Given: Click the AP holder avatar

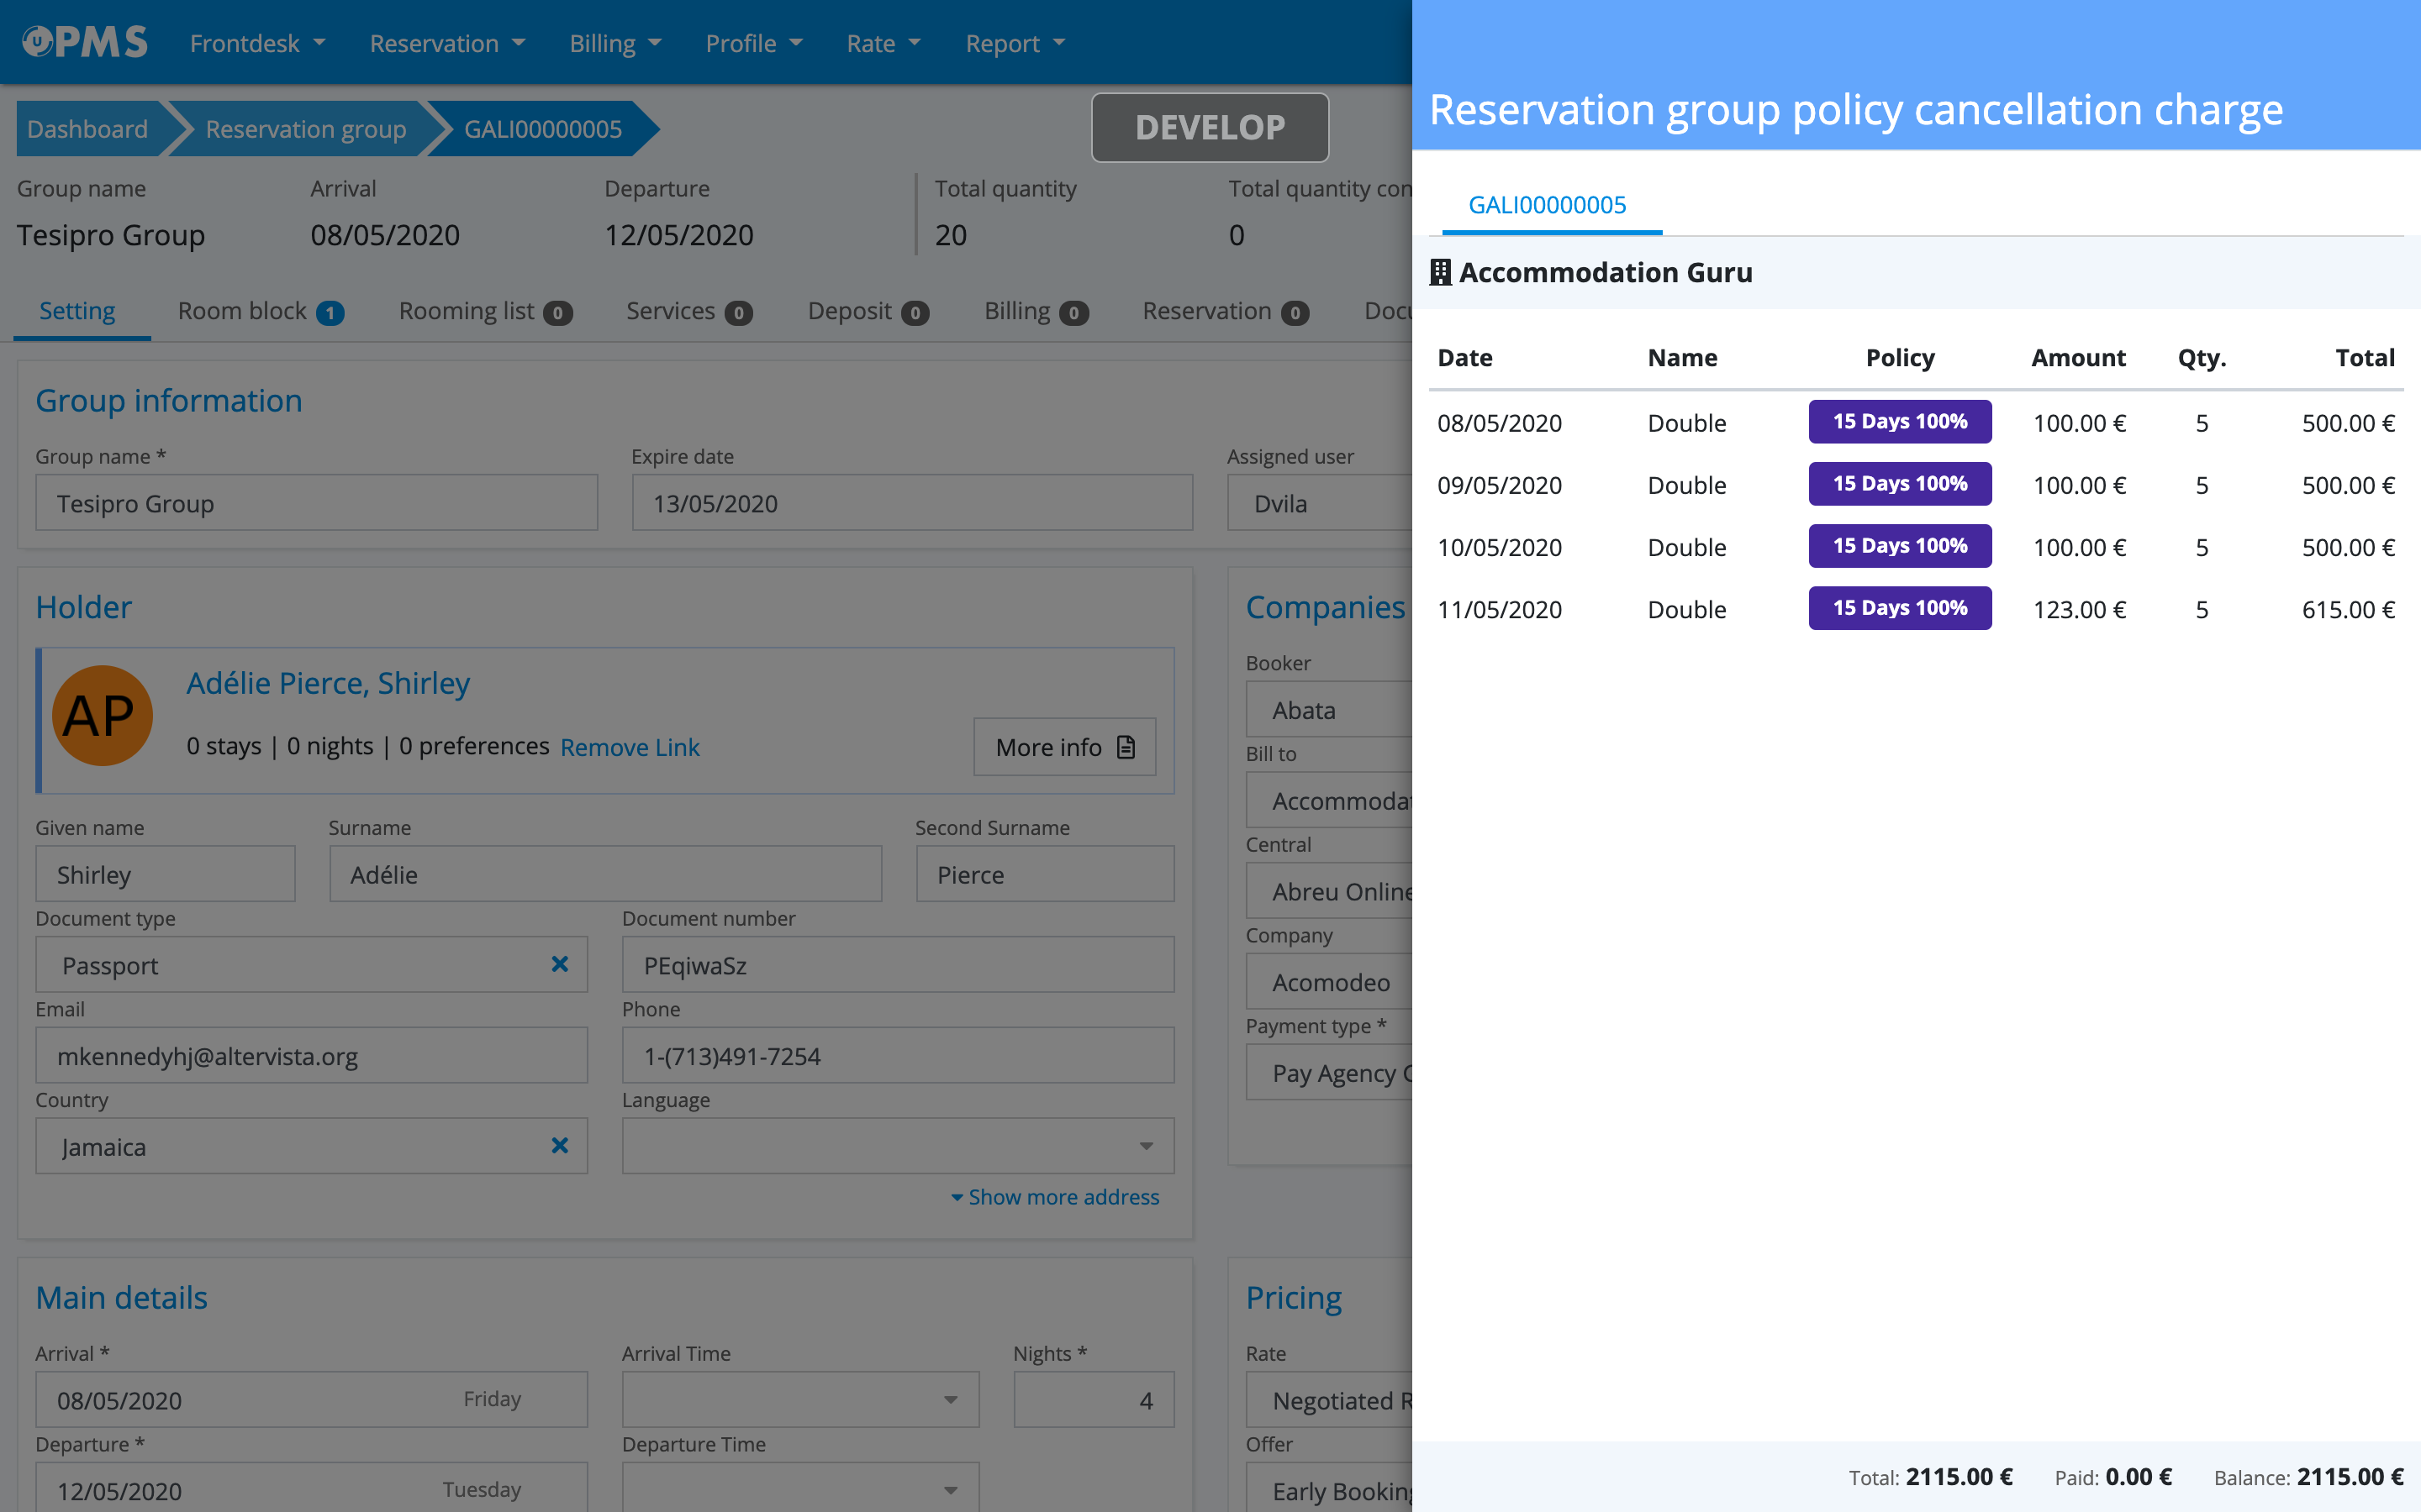Looking at the screenshot, I should tap(101, 716).
